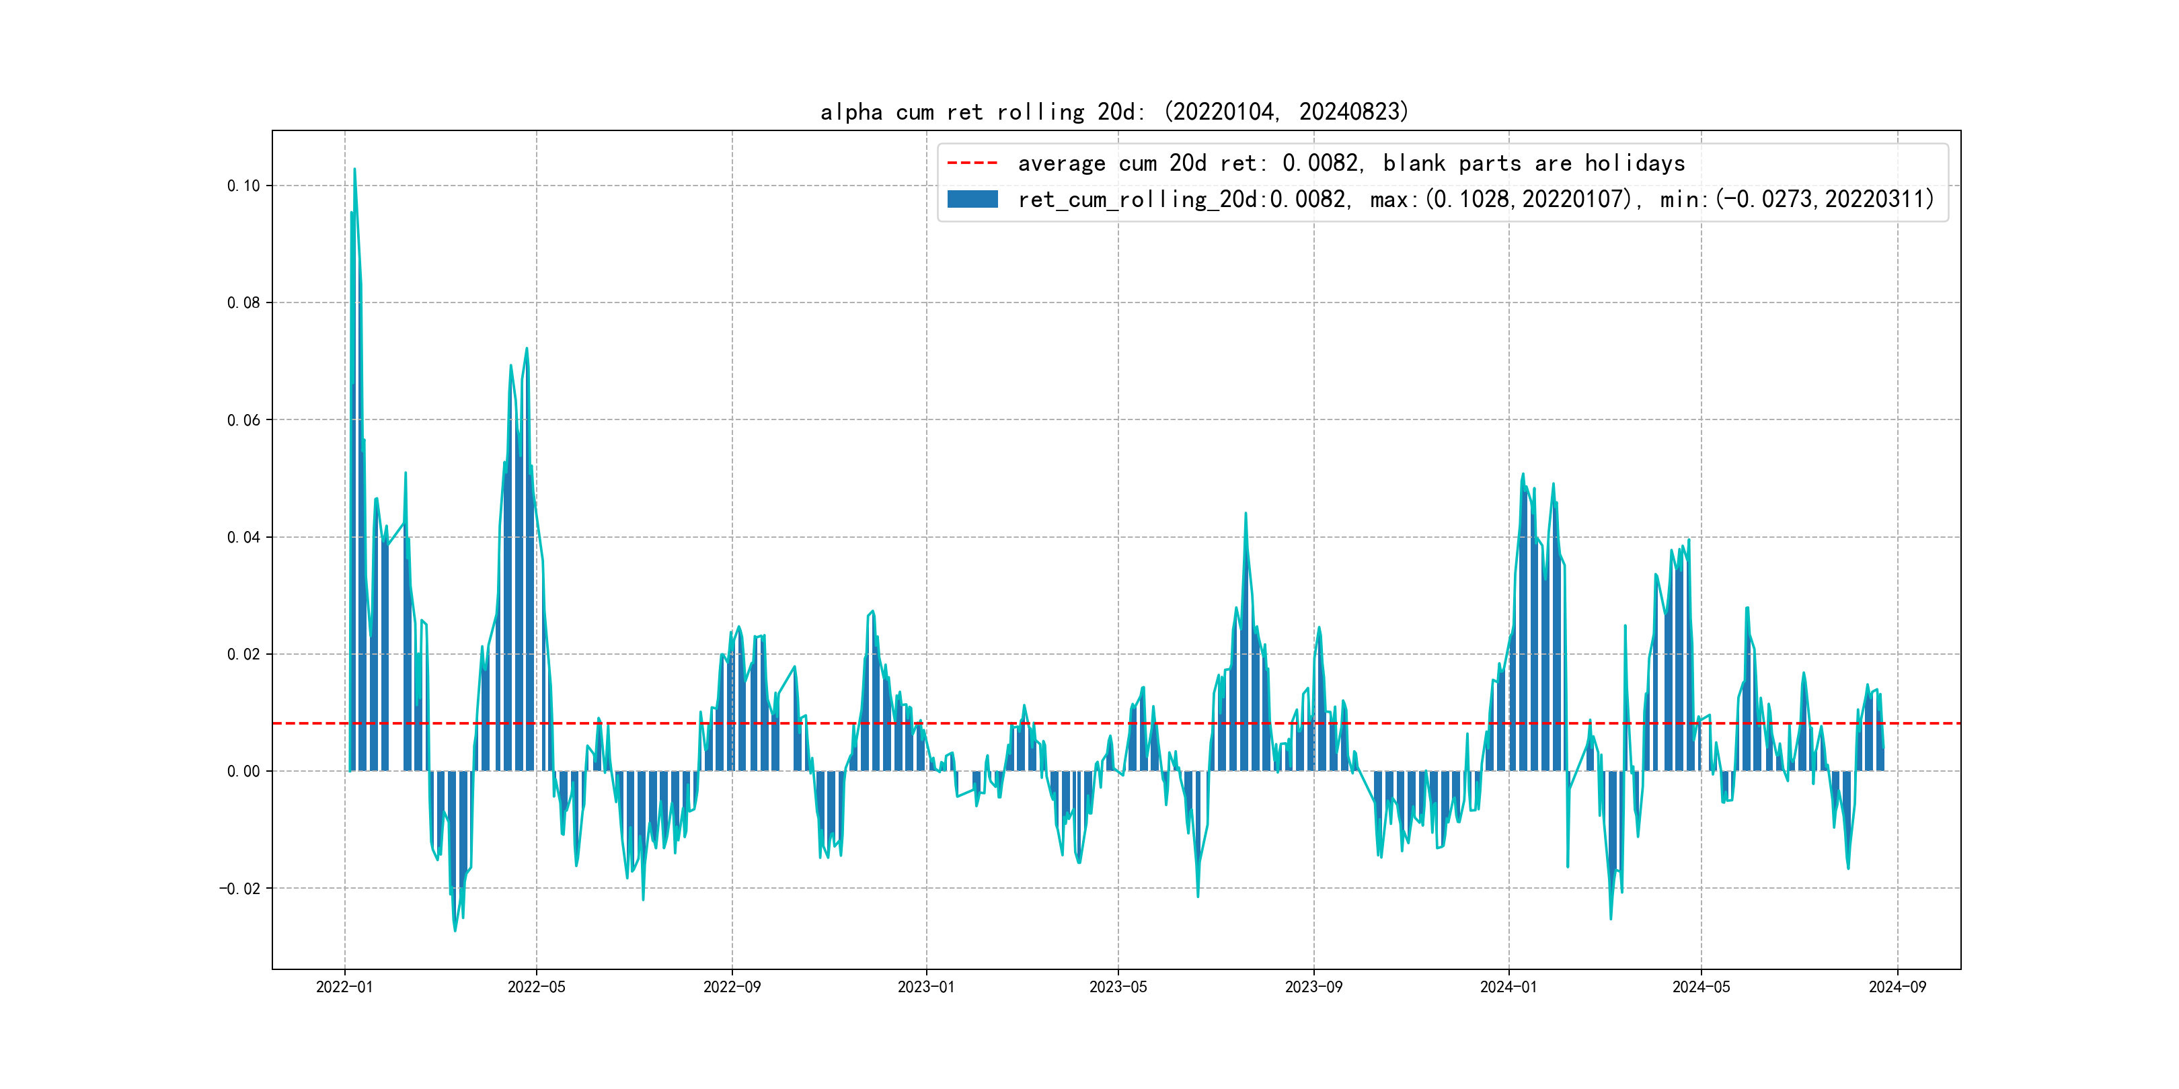Click the -0.02 y-axis tick label
The height and width of the screenshot is (1089, 2179).
(239, 889)
